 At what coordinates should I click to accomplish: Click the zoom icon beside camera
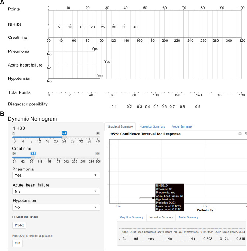246,133
